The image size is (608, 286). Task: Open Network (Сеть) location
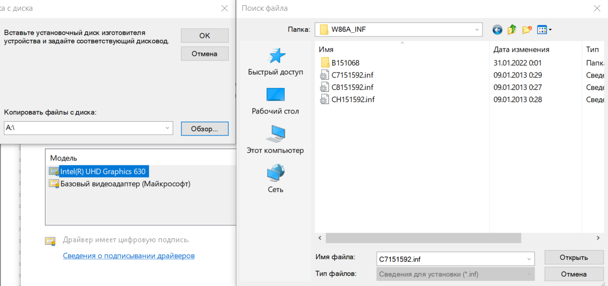tap(275, 179)
